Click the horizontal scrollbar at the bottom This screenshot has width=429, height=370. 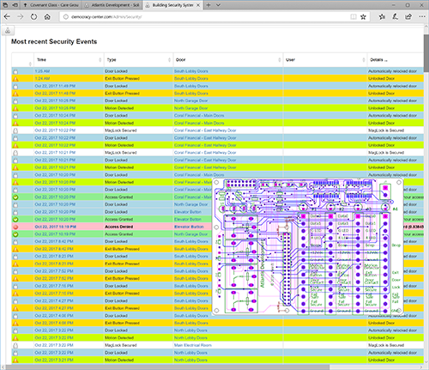[x=167, y=367]
